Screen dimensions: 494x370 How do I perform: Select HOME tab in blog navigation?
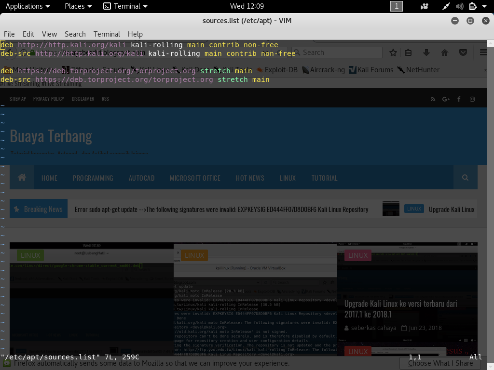[50, 178]
